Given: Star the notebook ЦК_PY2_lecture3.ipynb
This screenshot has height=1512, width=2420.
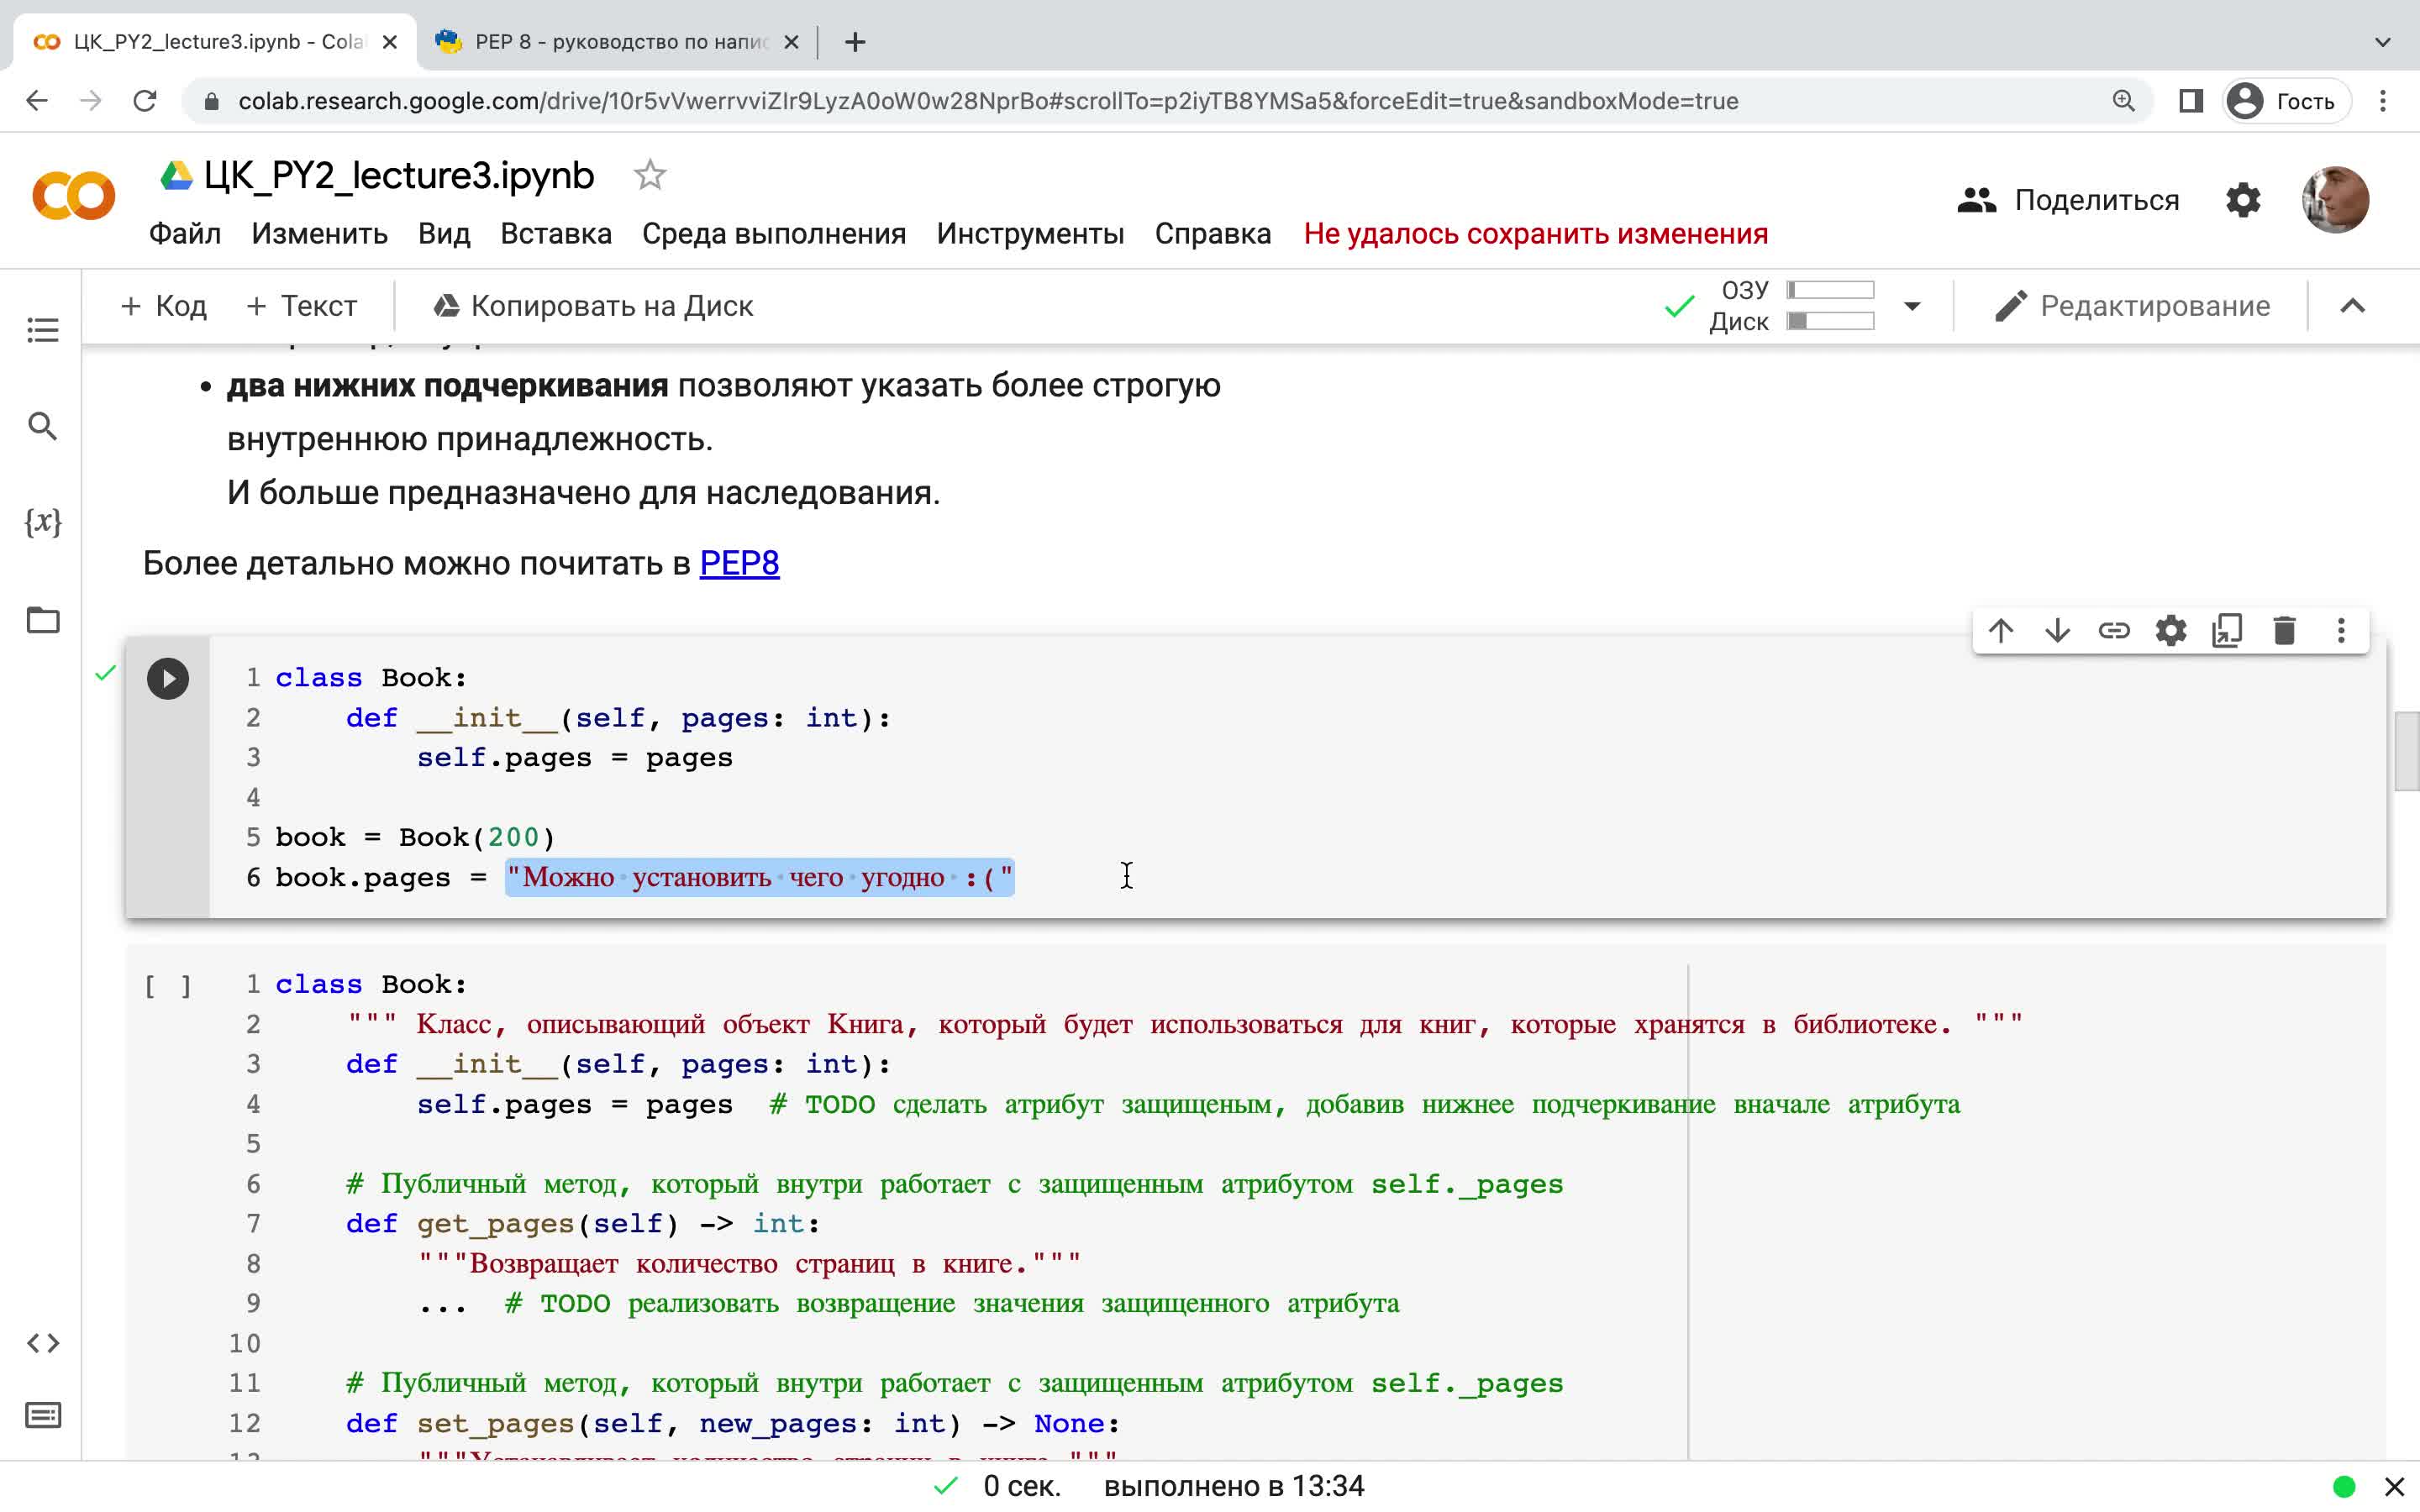Looking at the screenshot, I should click(x=650, y=175).
